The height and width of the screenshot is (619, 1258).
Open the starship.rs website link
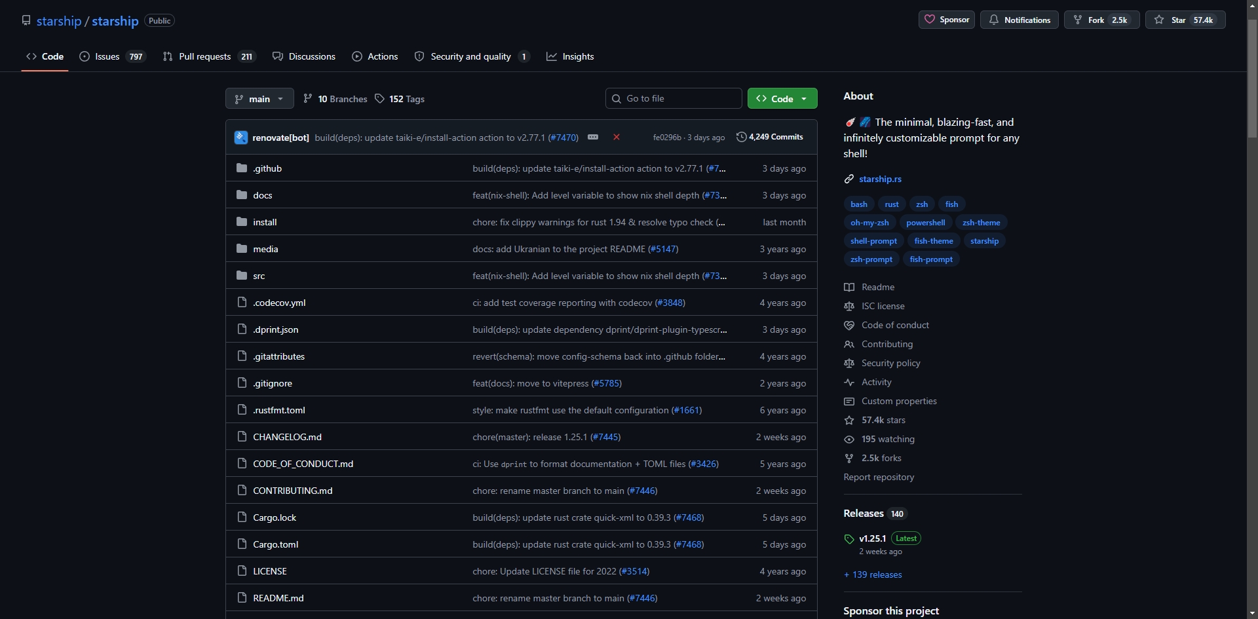(x=880, y=179)
